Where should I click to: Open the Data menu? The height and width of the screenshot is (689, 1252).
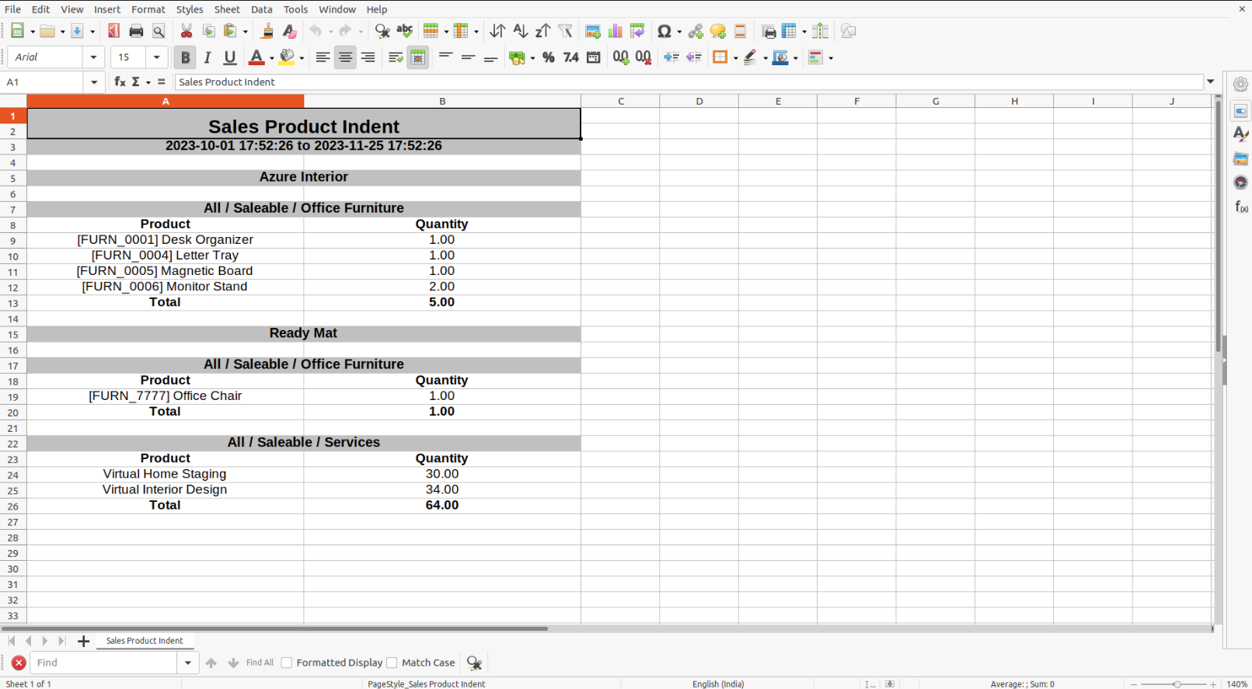tap(262, 9)
